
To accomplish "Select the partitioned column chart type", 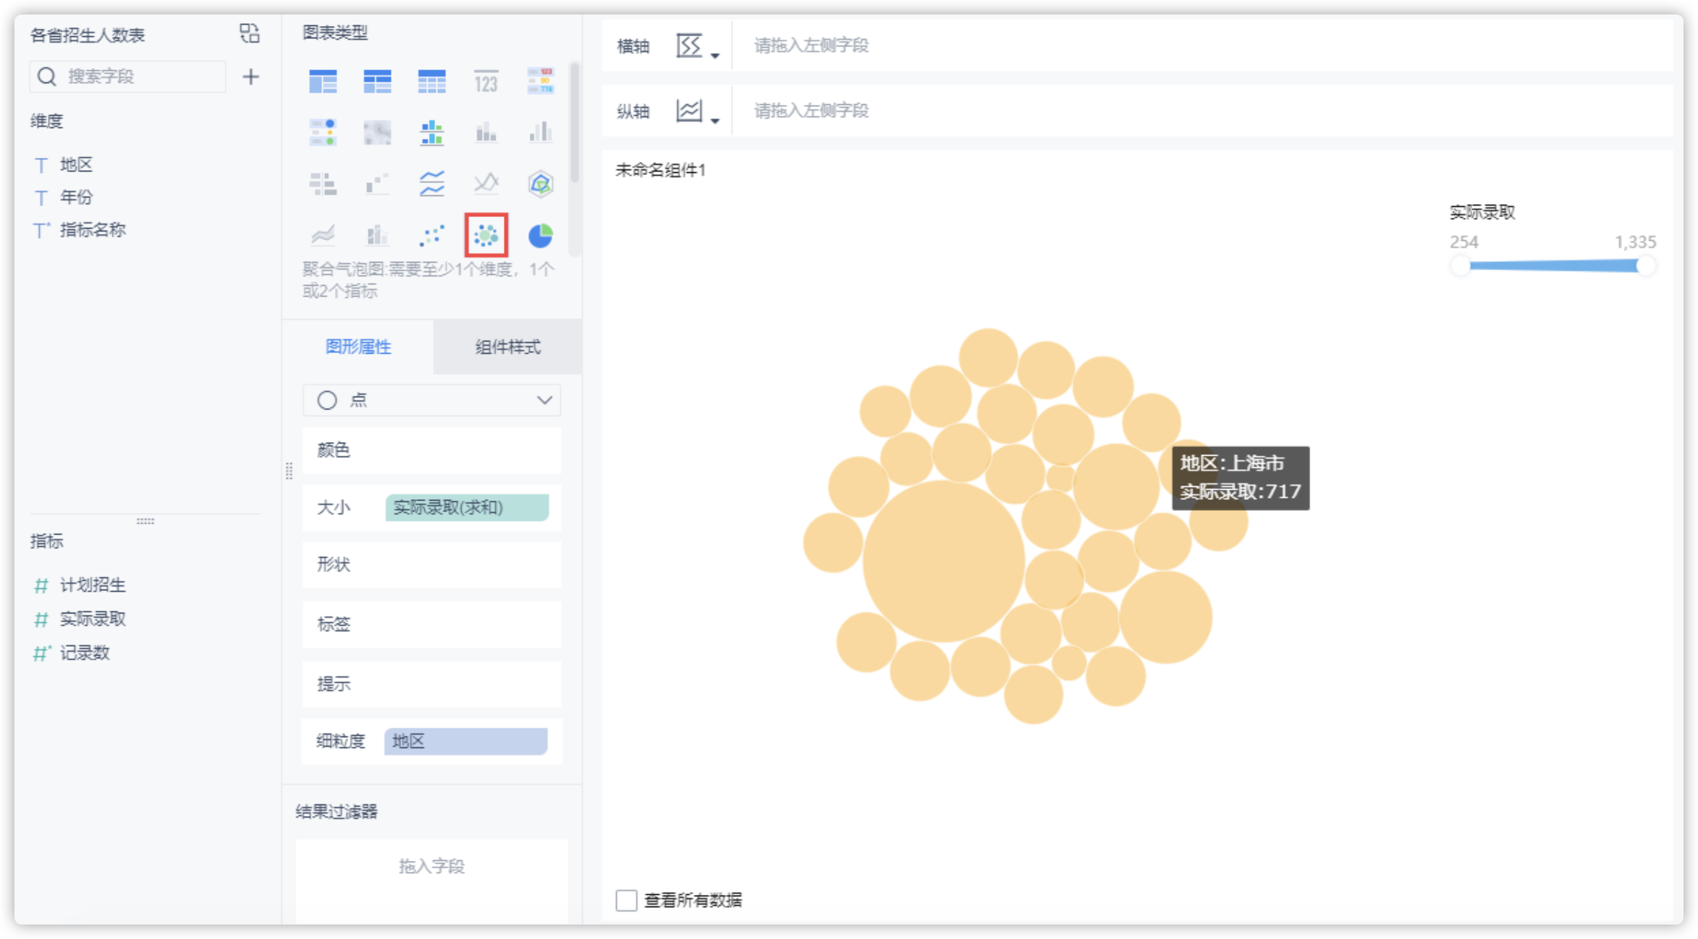I will tap(431, 132).
